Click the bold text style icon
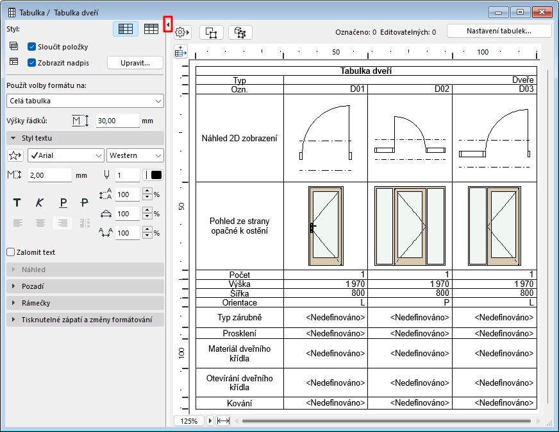Screen dimensions: 559x432 coord(17,203)
